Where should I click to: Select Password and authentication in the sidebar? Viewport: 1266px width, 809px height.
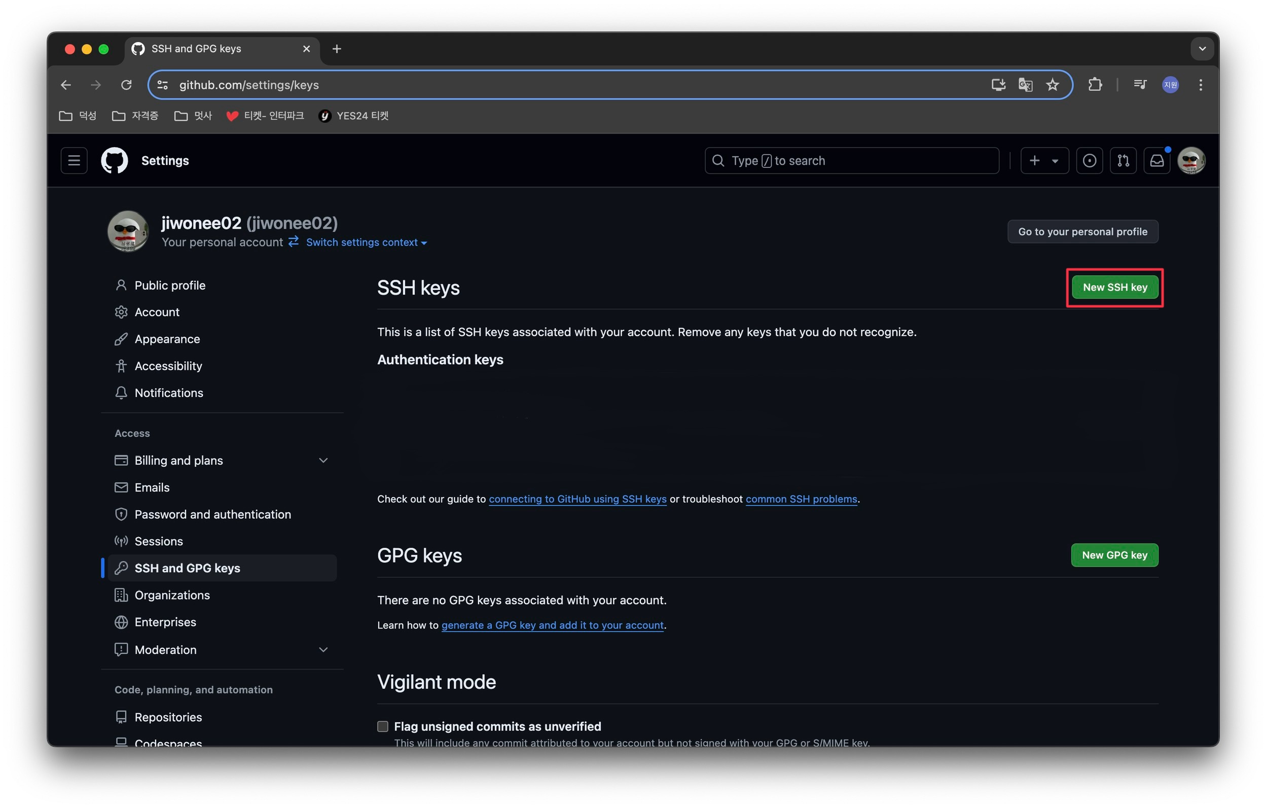click(212, 514)
